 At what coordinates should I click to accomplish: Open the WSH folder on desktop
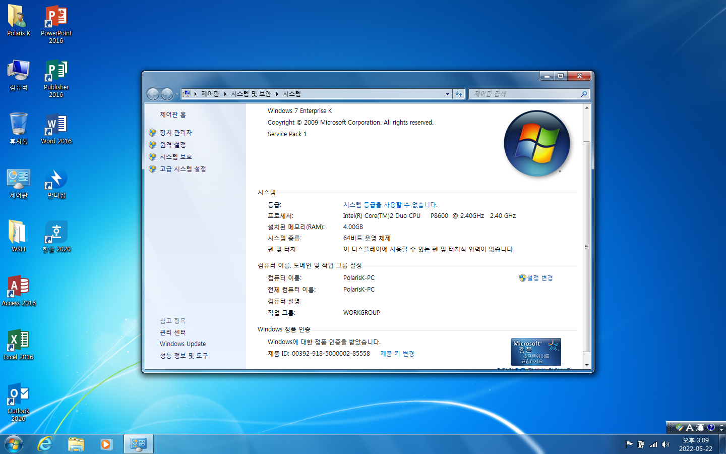[18, 236]
